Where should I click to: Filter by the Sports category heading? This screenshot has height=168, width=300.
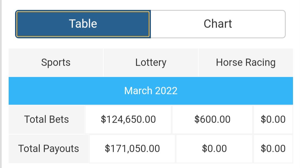pyautogui.click(x=56, y=63)
